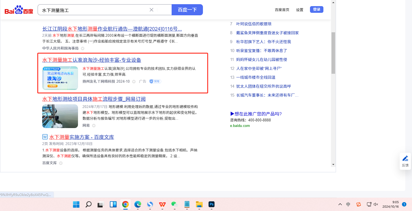Screen dimensions: 412x211
Task: Click the 保障 guarantee badge
Action: coord(155,81)
